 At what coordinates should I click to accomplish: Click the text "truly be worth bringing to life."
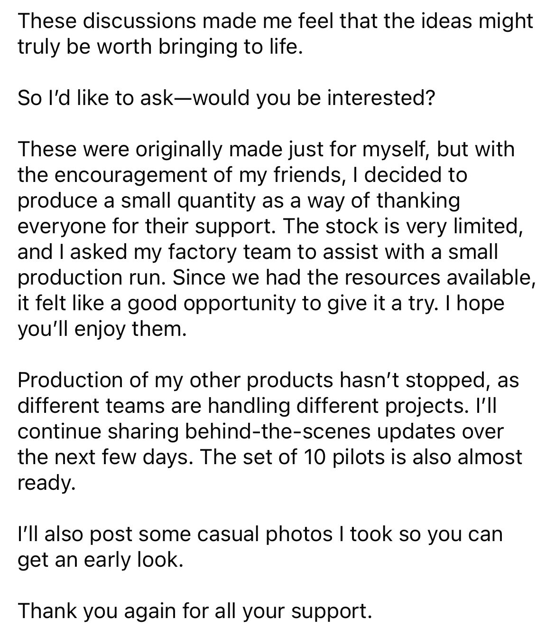coord(159,47)
